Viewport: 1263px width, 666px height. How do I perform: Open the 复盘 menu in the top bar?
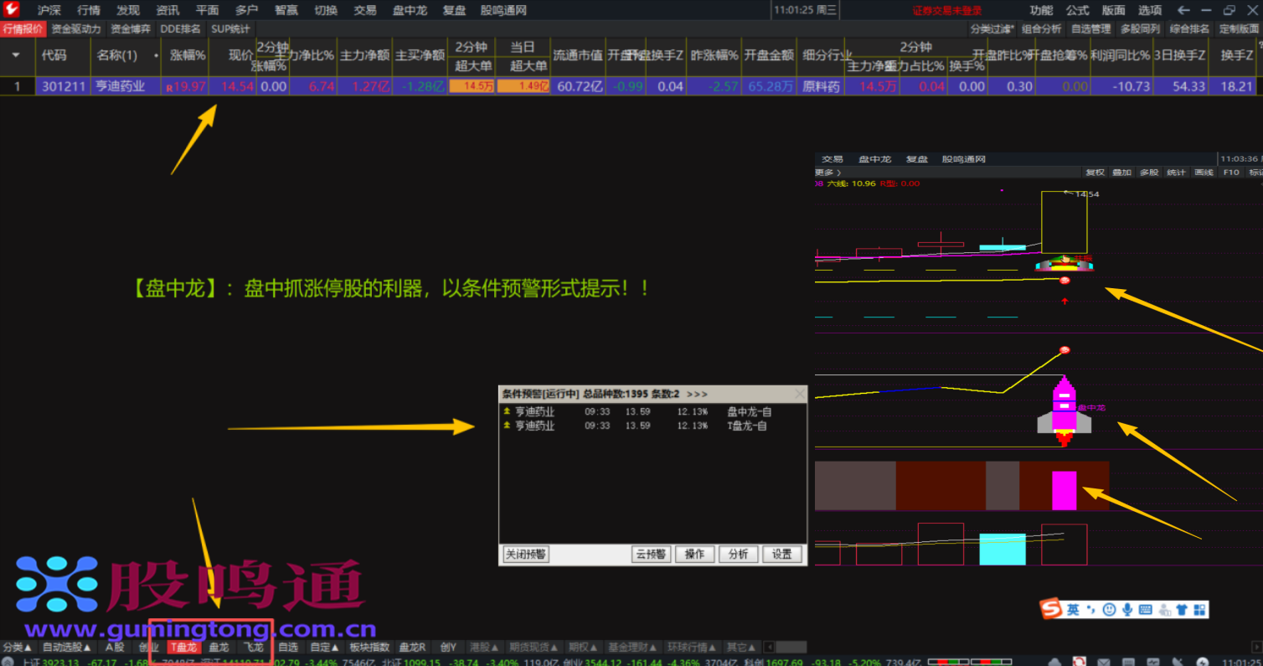coord(455,10)
